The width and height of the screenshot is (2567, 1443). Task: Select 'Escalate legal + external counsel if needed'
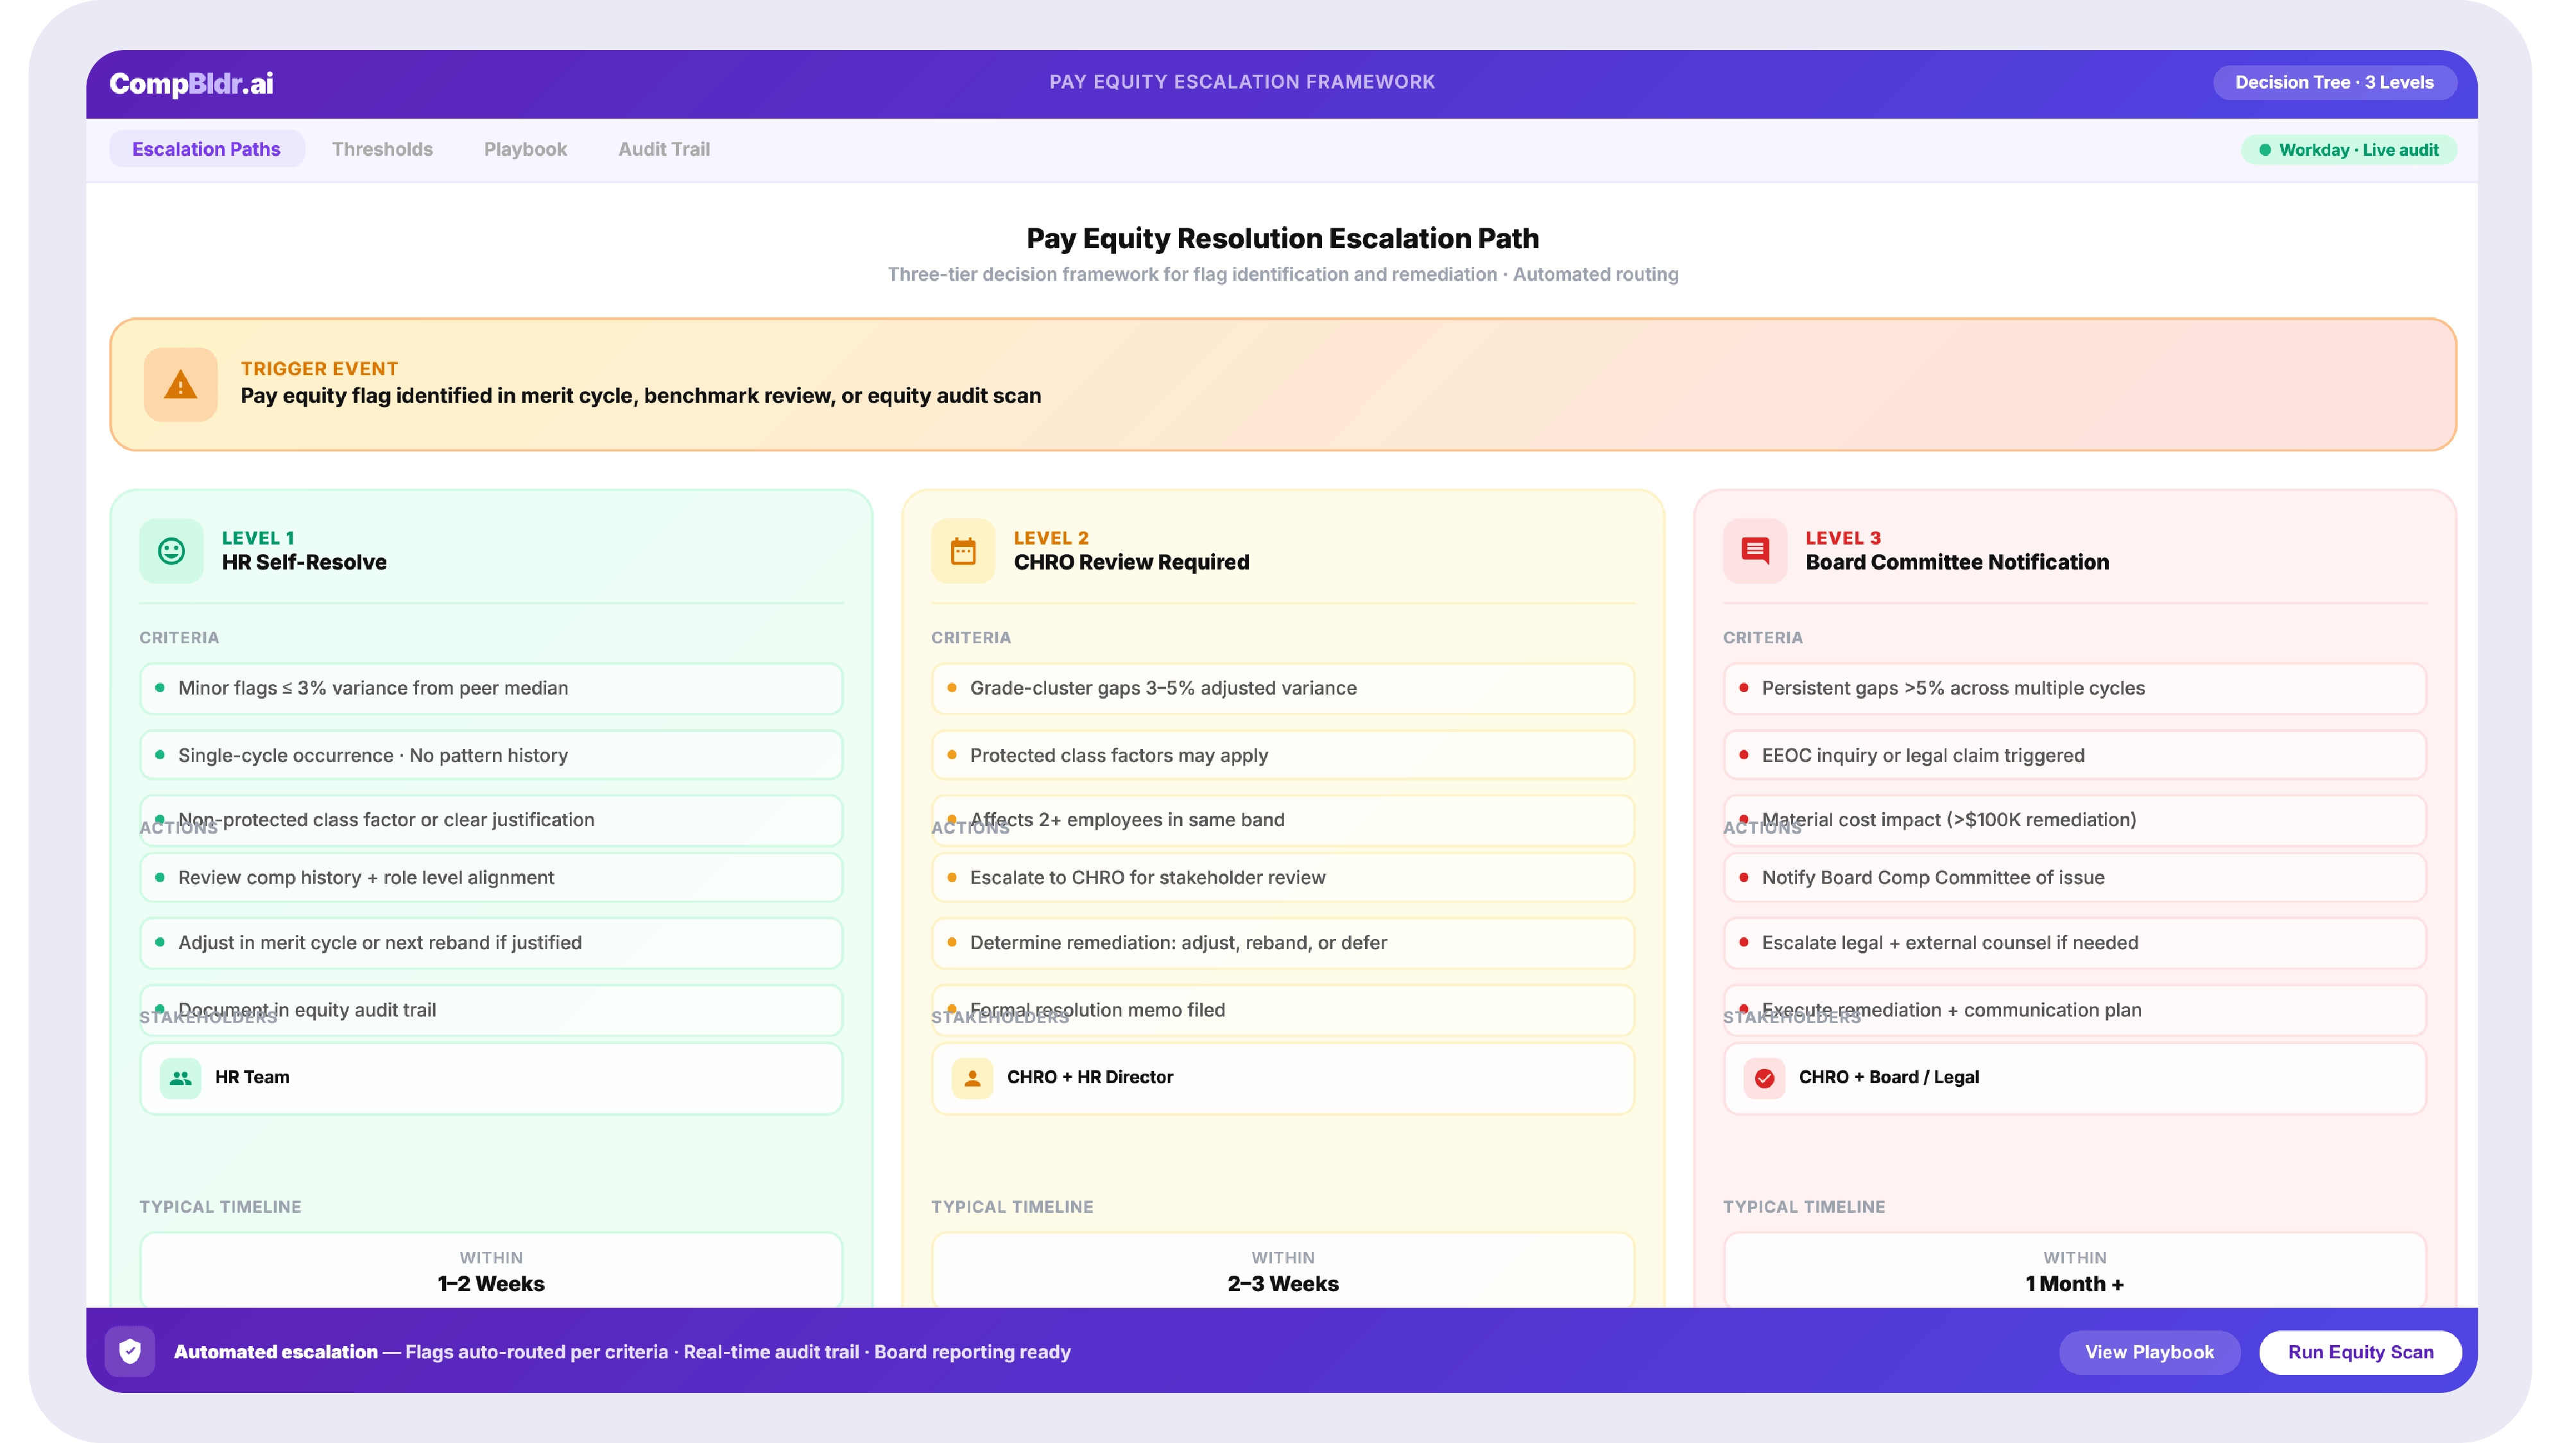click(x=2075, y=942)
